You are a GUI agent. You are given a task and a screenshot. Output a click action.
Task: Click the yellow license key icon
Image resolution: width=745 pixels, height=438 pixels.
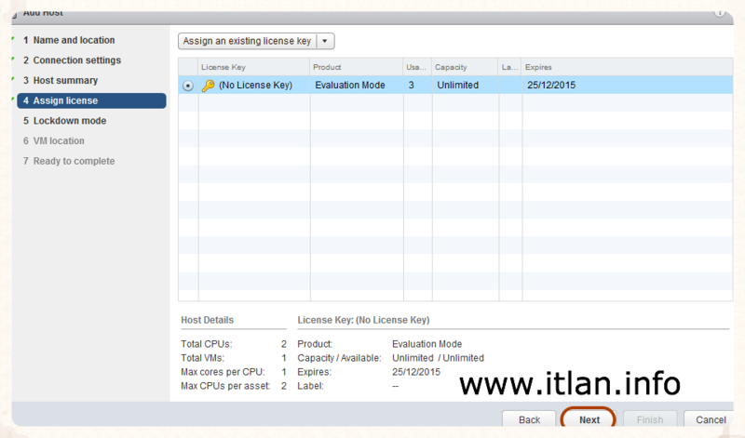click(208, 86)
